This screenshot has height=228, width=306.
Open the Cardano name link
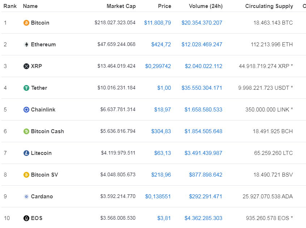coord(42,197)
